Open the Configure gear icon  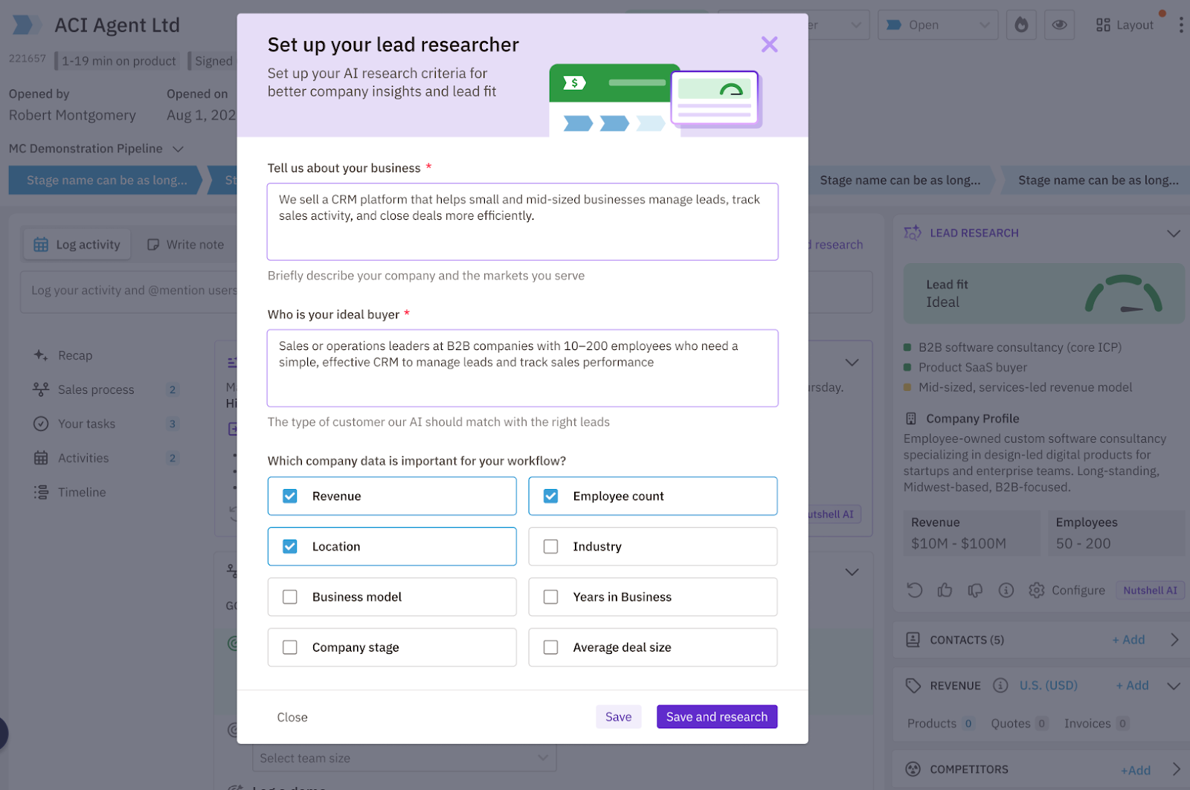point(1037,590)
